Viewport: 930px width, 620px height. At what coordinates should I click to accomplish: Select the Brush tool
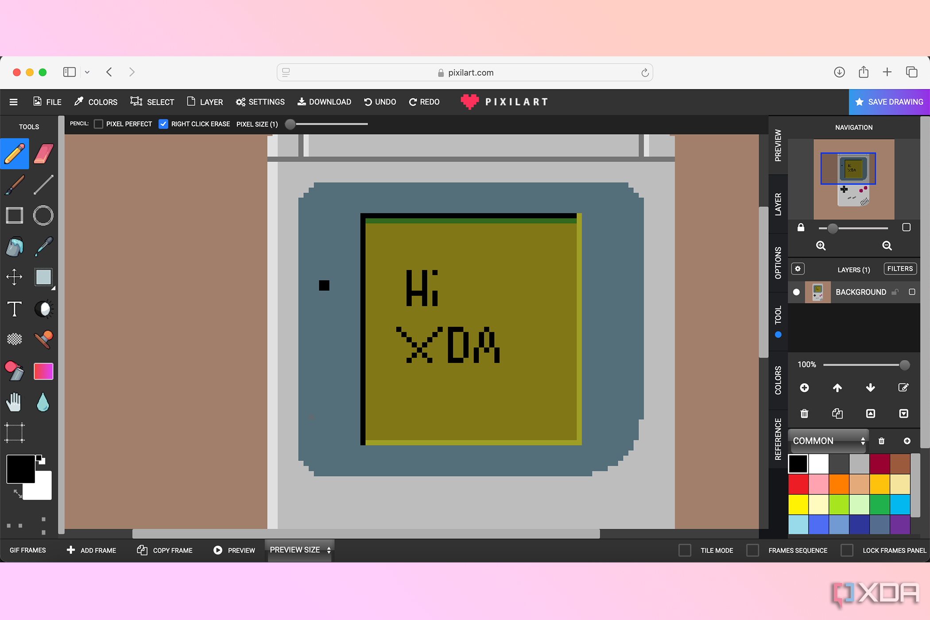coord(15,185)
